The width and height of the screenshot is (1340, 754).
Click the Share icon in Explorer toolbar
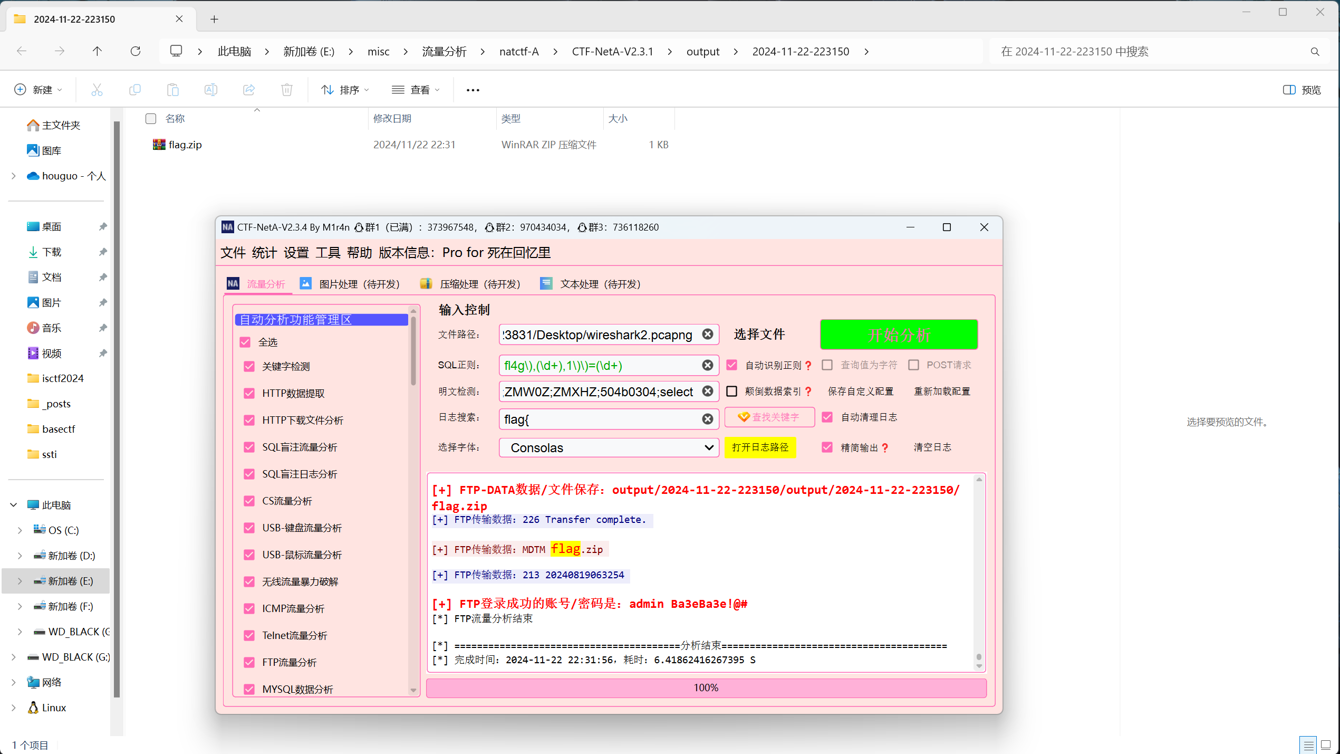(249, 90)
